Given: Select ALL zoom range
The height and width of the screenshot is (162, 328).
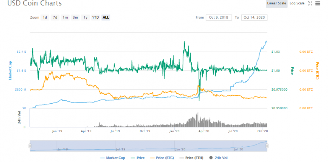Looking at the screenshot, I should [106, 17].
